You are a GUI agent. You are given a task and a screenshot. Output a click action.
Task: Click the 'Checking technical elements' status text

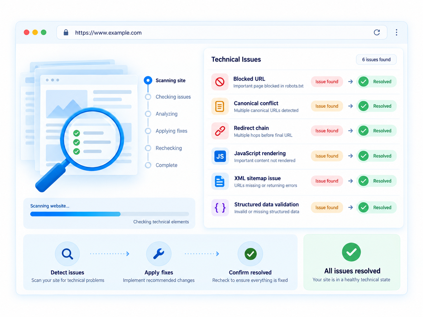(x=161, y=222)
